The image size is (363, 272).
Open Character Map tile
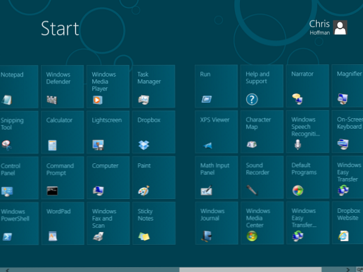tap(262, 132)
